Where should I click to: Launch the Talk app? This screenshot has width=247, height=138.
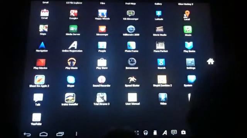(x=38, y=98)
